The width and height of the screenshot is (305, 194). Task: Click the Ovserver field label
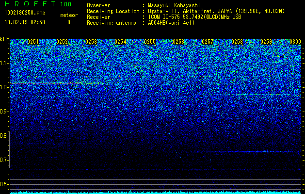98,6
